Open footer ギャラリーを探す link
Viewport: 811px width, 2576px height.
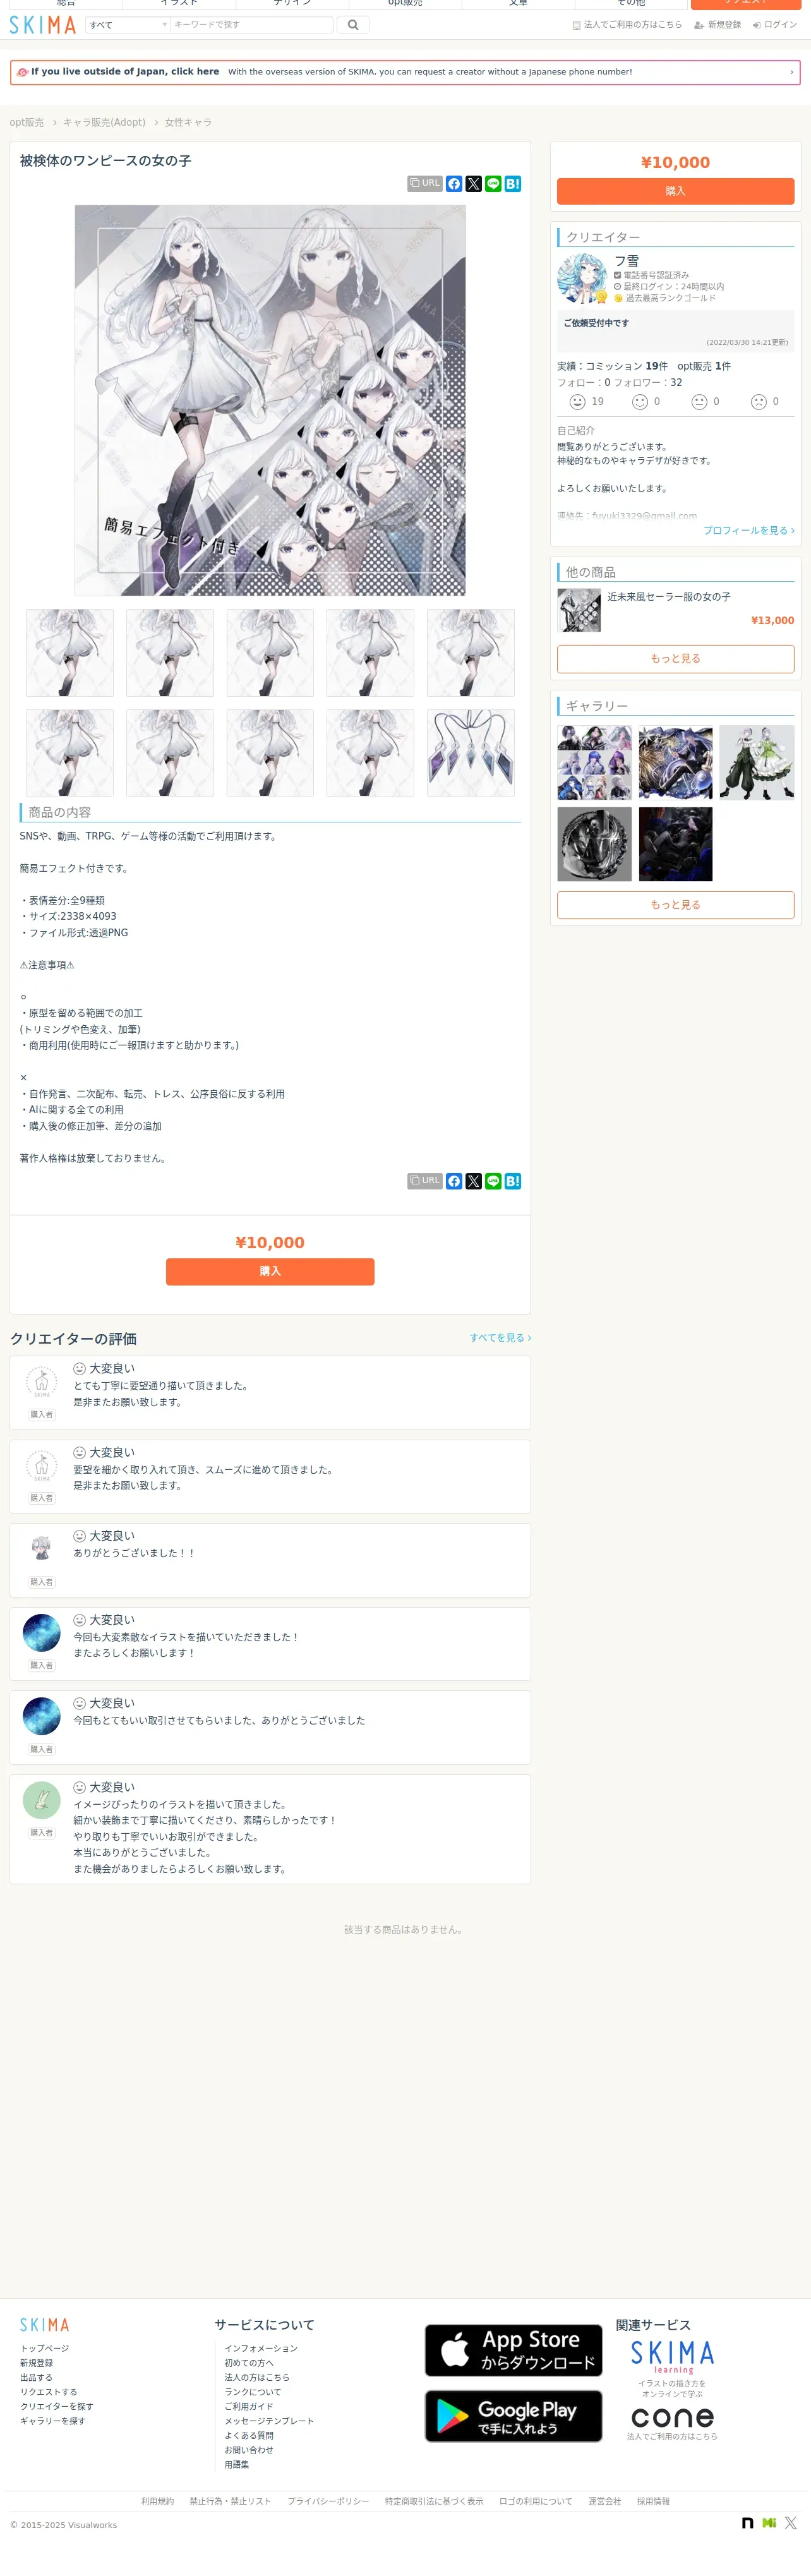[x=53, y=2421]
